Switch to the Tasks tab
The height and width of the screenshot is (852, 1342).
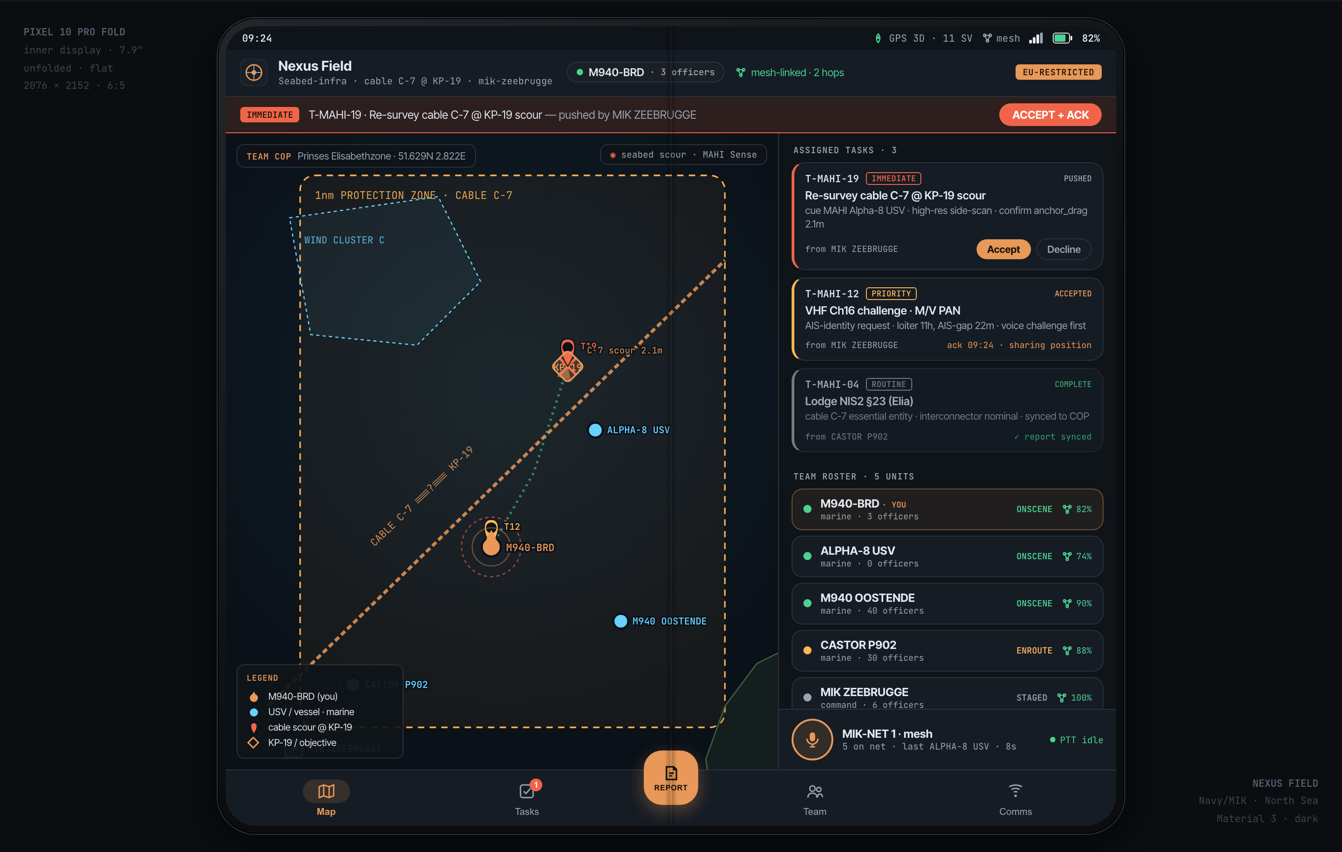(527, 798)
